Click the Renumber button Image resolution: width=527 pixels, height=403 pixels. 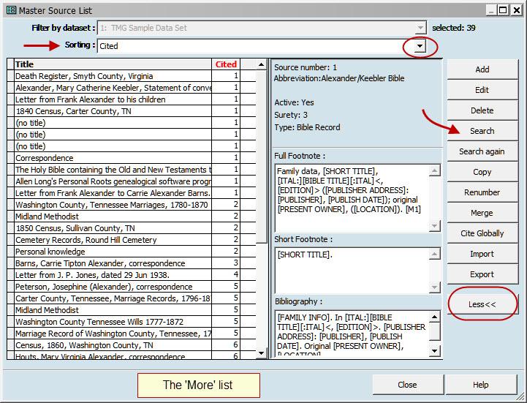(482, 192)
